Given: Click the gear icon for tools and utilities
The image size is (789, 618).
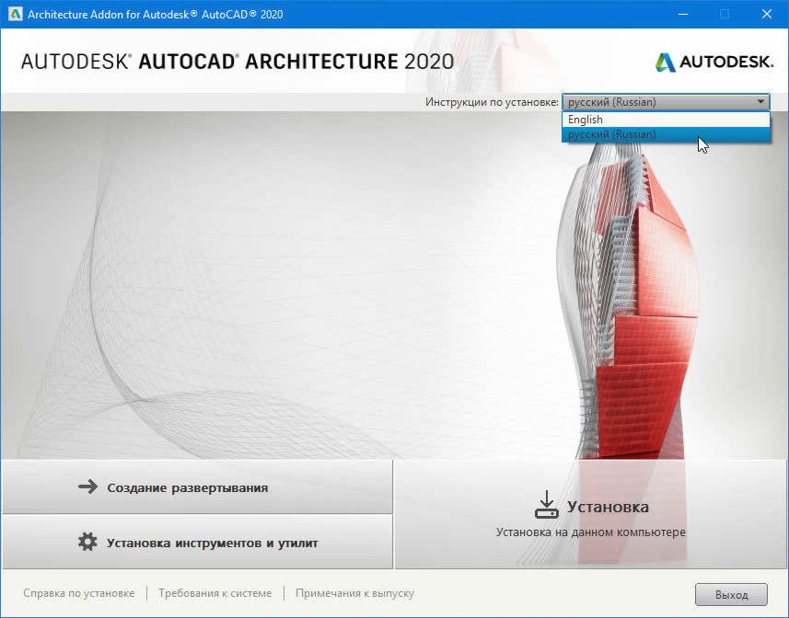Looking at the screenshot, I should click(87, 543).
